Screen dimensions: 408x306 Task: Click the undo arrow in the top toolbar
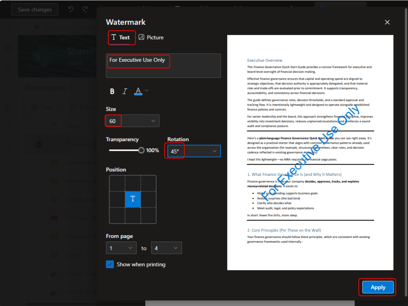coord(71,10)
